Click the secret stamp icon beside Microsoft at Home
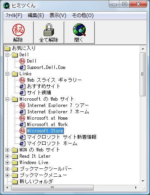Screen dimensions: 150x195 22,118
